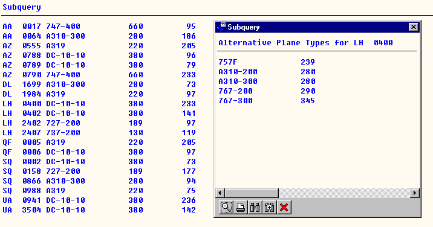
Task: Click the scrollbar left arrow in dialog
Action: [220, 193]
